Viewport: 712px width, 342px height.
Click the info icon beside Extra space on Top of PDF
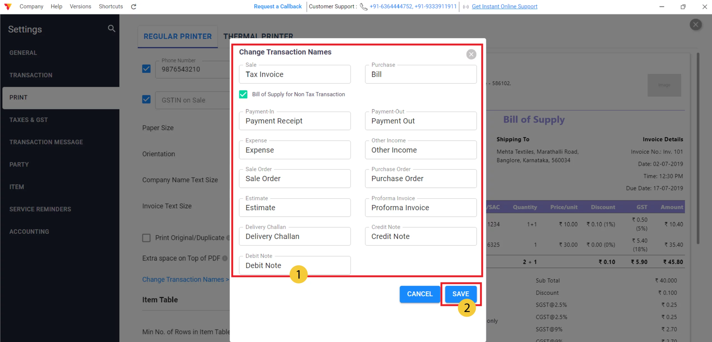225,258
